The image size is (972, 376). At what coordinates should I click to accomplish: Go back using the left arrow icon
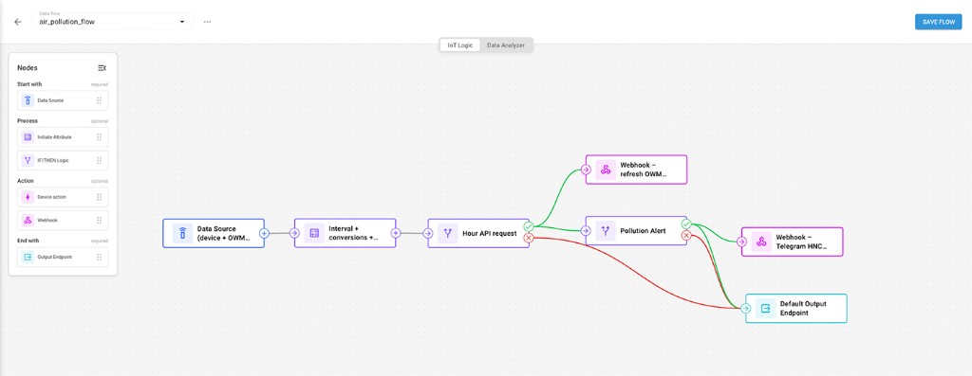click(18, 22)
